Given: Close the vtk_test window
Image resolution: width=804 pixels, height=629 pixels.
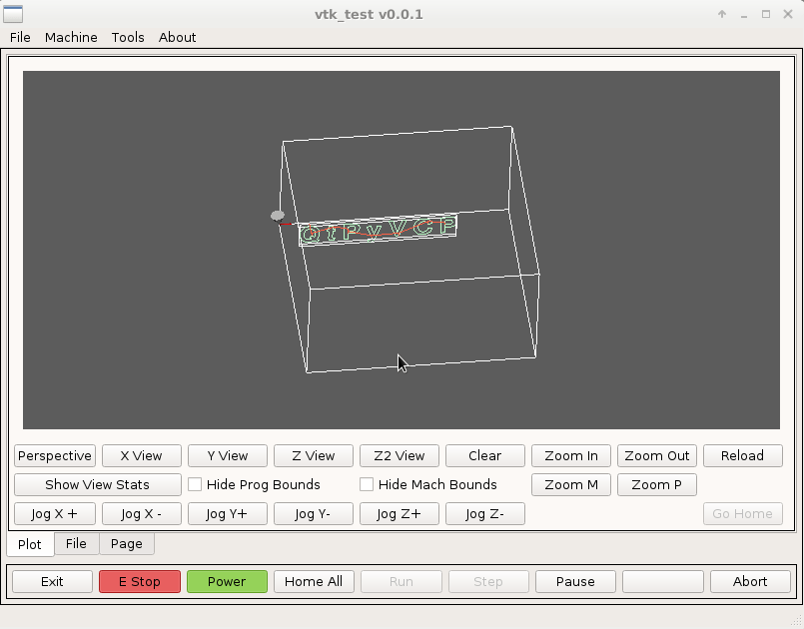Looking at the screenshot, I should (788, 14).
